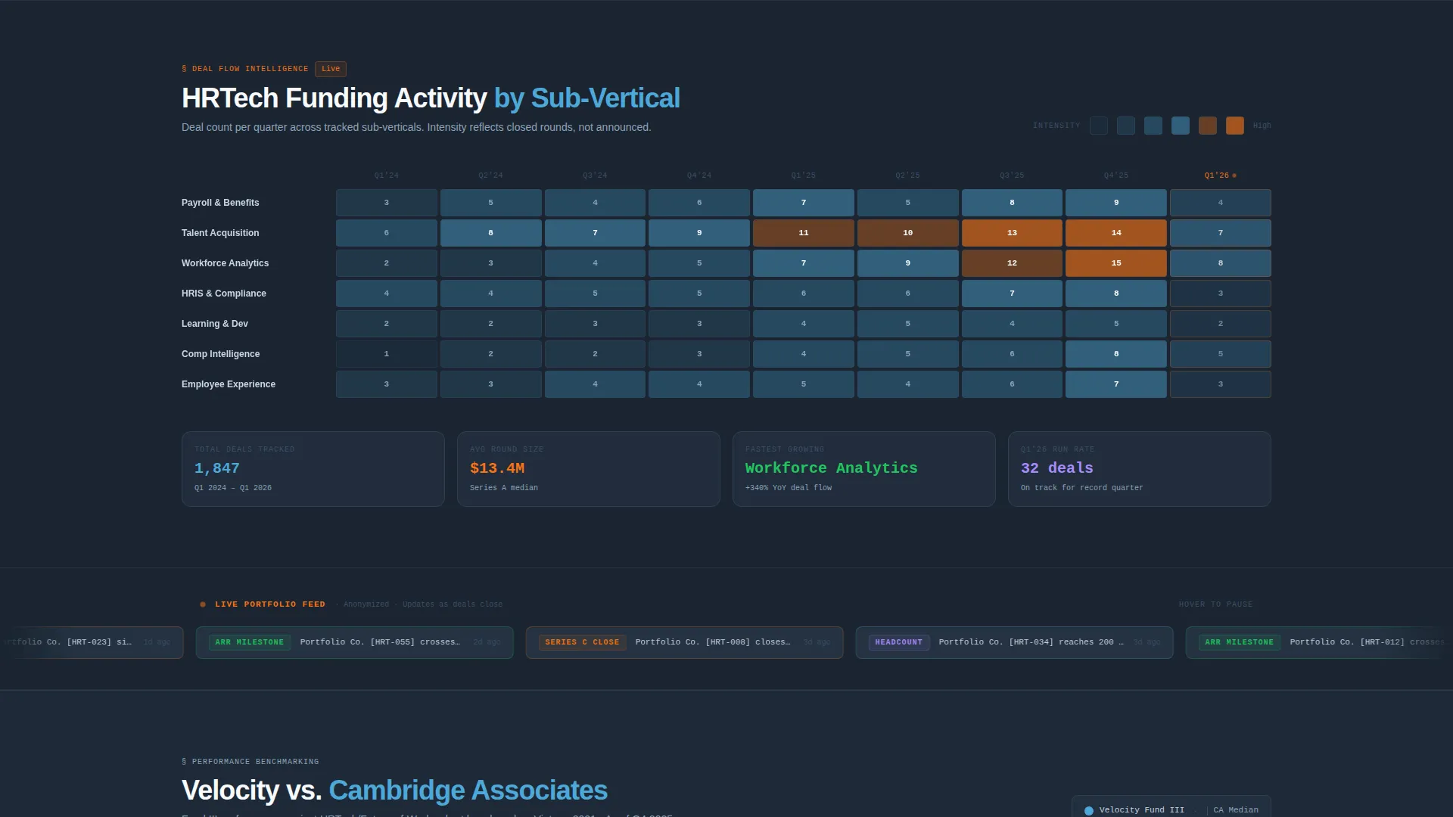
Task: Open the partially visible HRT-023 feed card
Action: (92, 642)
